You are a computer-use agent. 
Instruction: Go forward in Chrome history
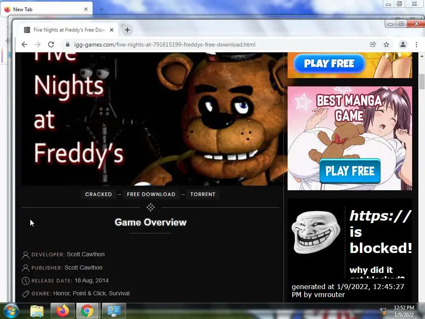click(x=38, y=44)
